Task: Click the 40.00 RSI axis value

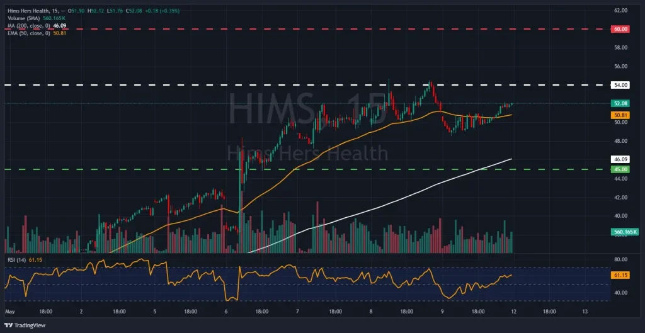Action: click(620, 293)
